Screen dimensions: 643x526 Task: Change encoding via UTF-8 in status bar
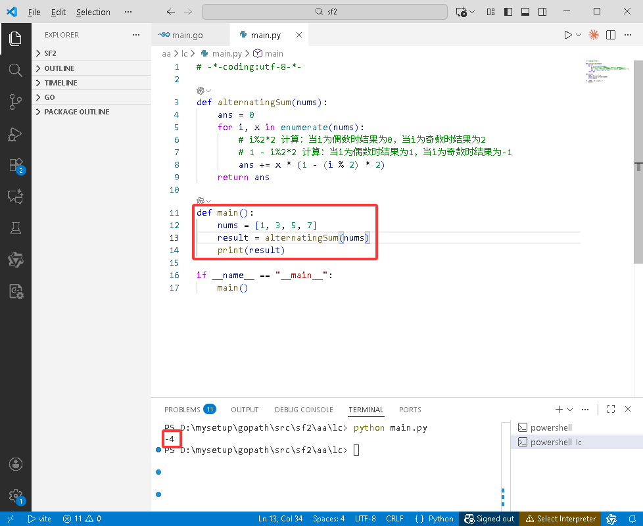[x=366, y=519]
